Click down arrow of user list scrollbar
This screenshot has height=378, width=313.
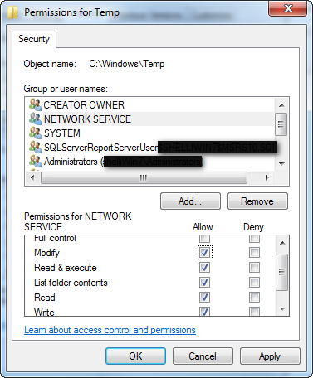coord(281,164)
